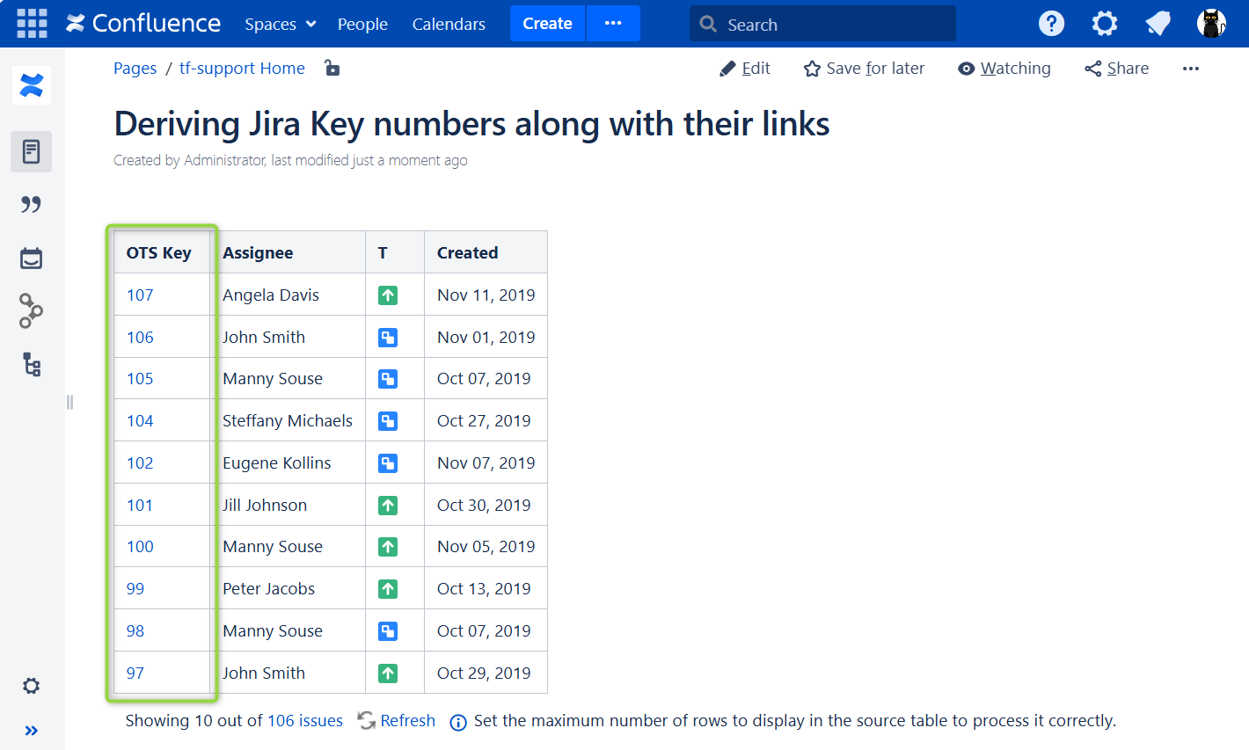Image resolution: width=1249 pixels, height=750 pixels.
Task: Open more options next to Create
Action: coord(613,24)
